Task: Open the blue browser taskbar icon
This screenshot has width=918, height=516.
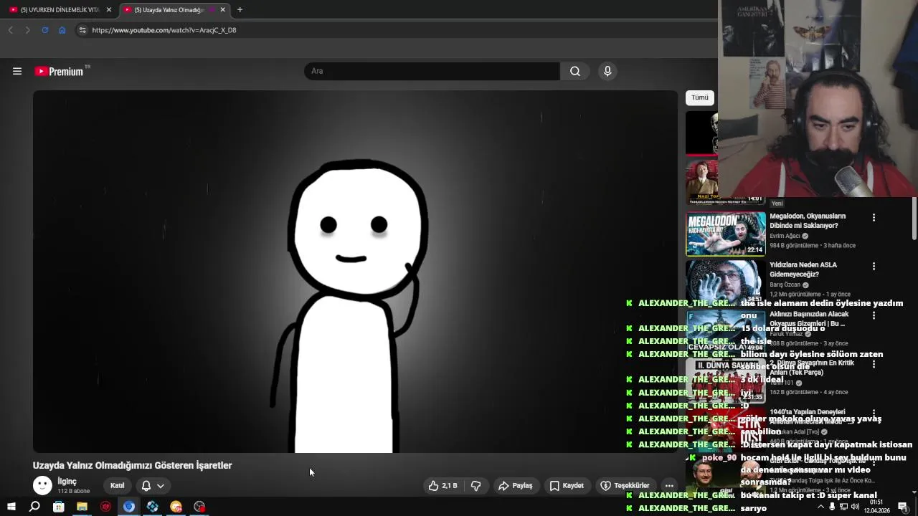Action: click(x=129, y=507)
